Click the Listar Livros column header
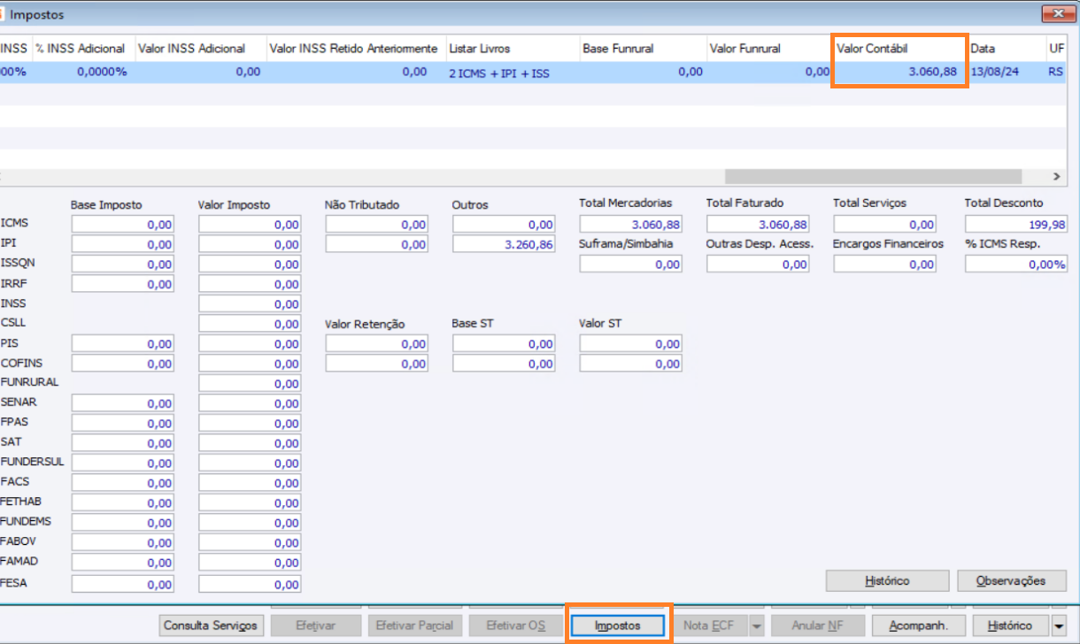1080x644 pixels. tap(511, 48)
